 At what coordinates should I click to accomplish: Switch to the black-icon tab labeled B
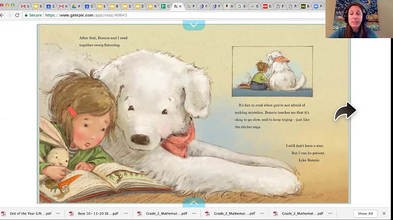point(305,6)
